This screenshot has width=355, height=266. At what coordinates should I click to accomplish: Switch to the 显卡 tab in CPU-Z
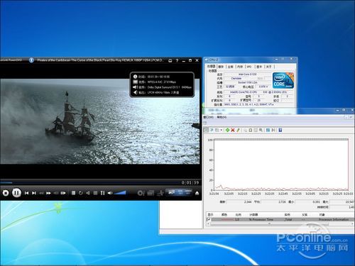259,67
